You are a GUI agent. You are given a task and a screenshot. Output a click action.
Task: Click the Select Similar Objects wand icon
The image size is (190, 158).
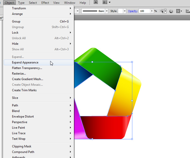(x=161, y=11)
